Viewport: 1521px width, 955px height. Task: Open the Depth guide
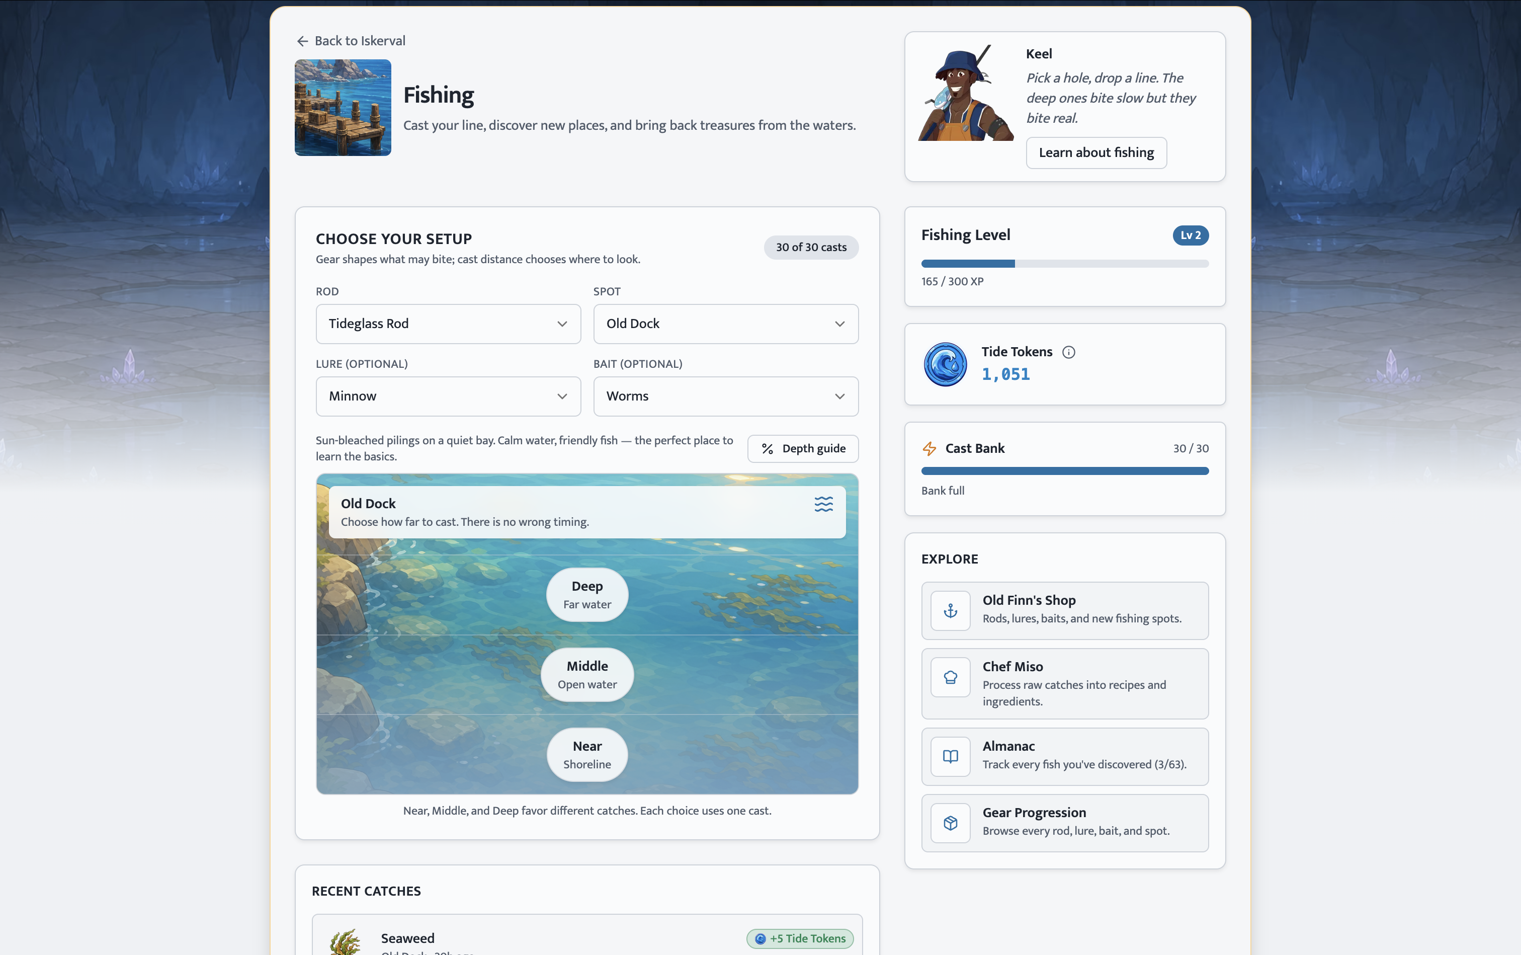(803, 449)
